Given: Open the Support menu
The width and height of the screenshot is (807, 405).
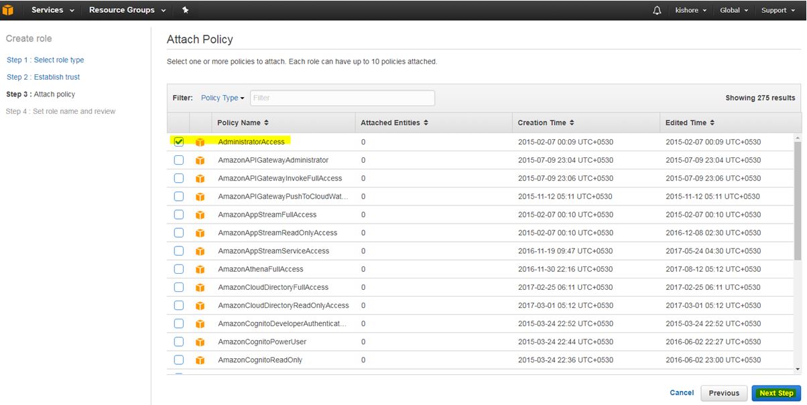Looking at the screenshot, I should 777,10.
